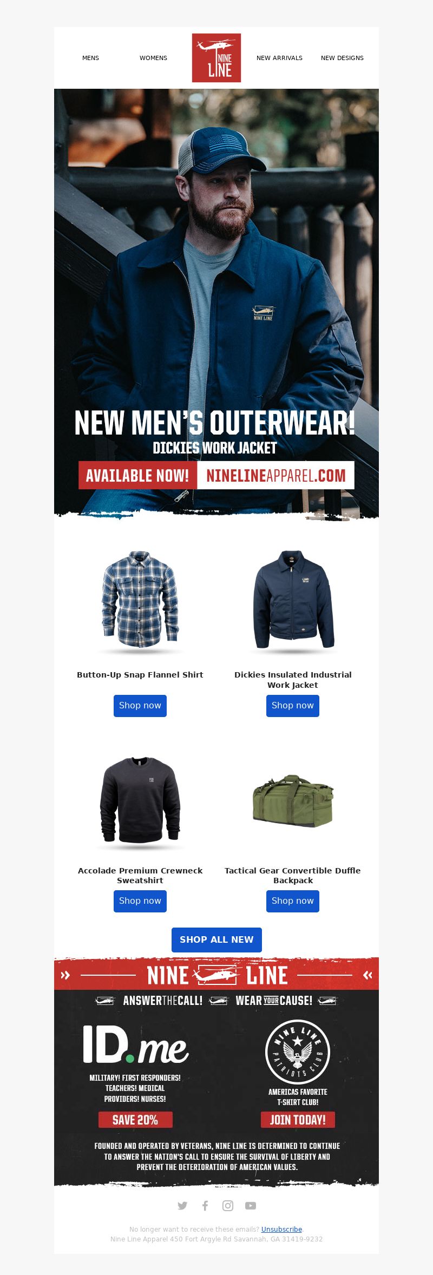Open the Facebook icon in footer

coord(205,1205)
